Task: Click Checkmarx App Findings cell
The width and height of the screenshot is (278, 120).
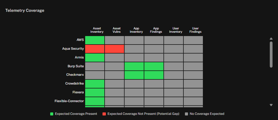Action: [x=154, y=75]
